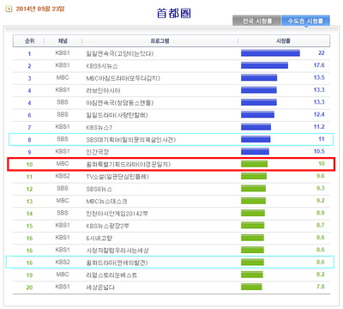Click the blue rating bar for KBS9시뉴스
343x309 pixels.
point(264,65)
